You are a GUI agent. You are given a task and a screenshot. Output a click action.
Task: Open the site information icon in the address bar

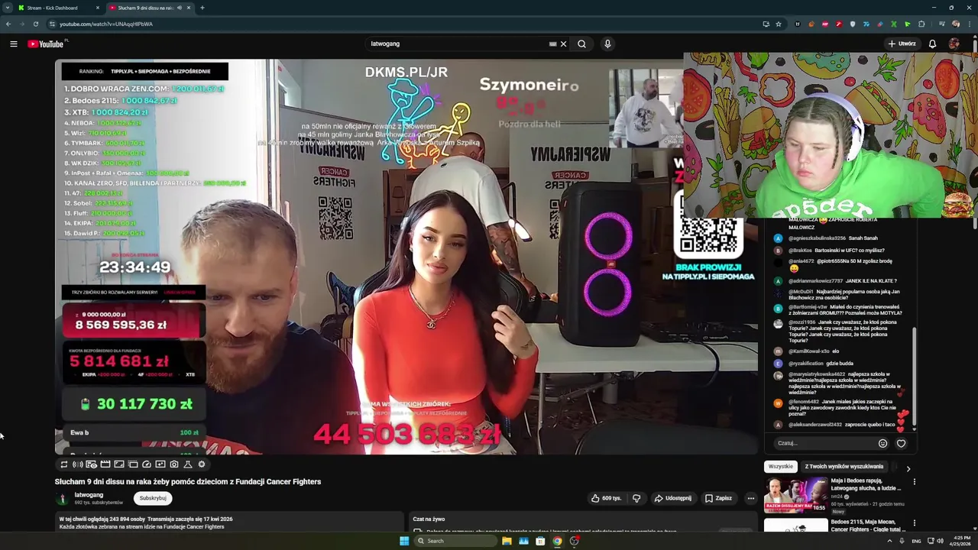(52, 24)
